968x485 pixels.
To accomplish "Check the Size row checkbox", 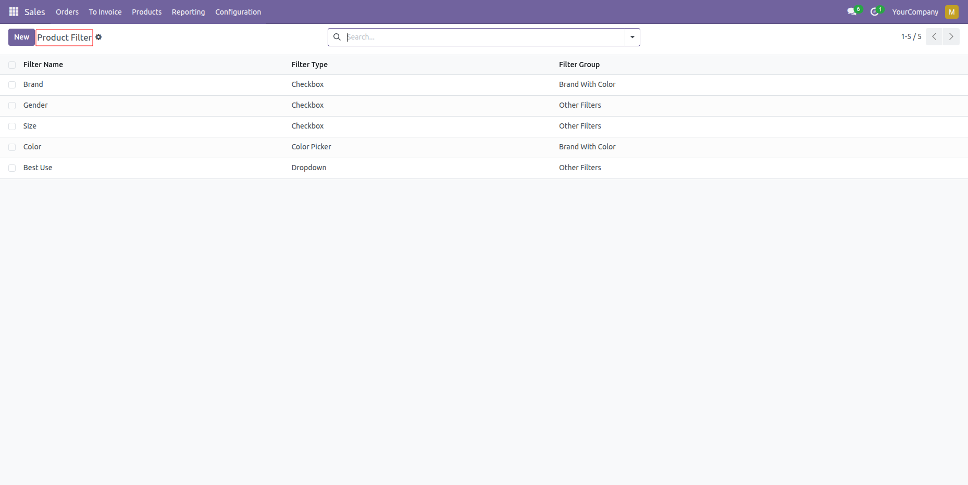I will [12, 126].
